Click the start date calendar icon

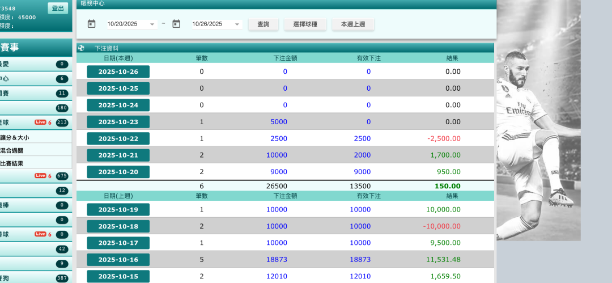tap(92, 24)
